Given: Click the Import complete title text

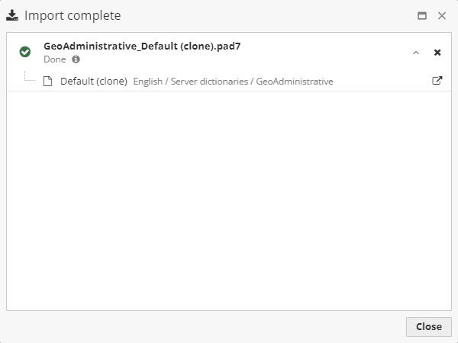Looking at the screenshot, I should click(x=73, y=15).
